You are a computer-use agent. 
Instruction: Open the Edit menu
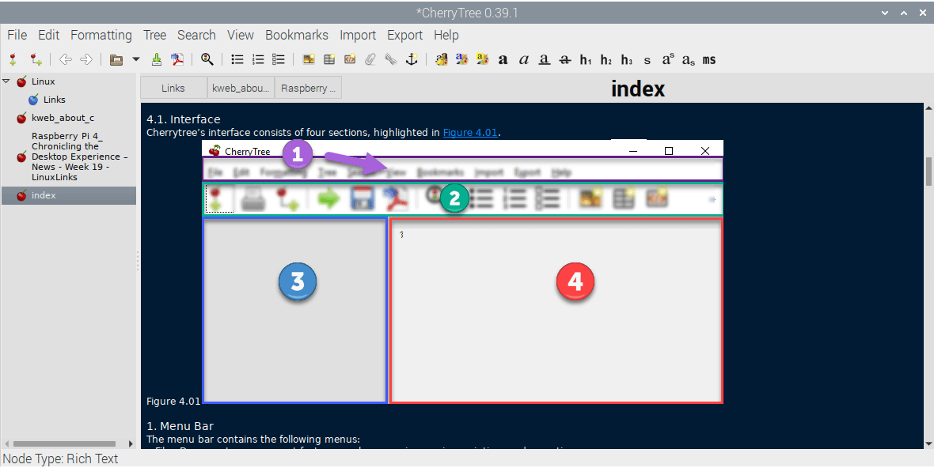click(x=49, y=35)
